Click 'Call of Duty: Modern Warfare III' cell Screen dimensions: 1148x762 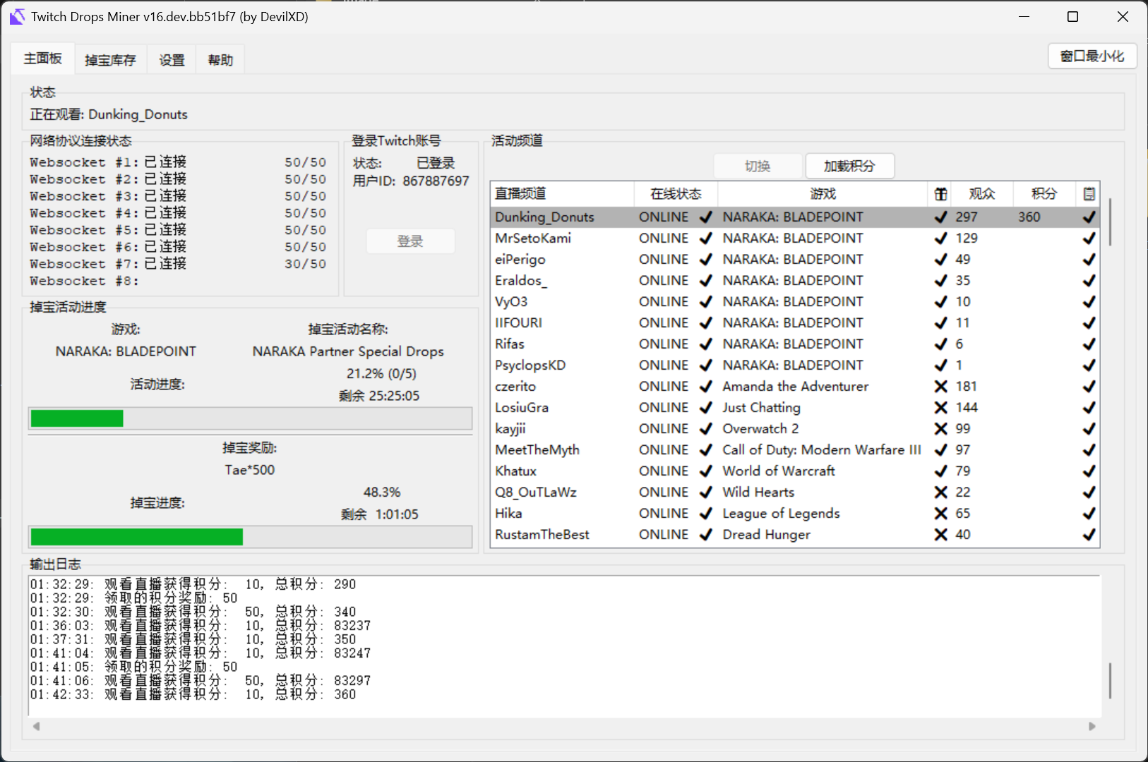[x=821, y=450]
